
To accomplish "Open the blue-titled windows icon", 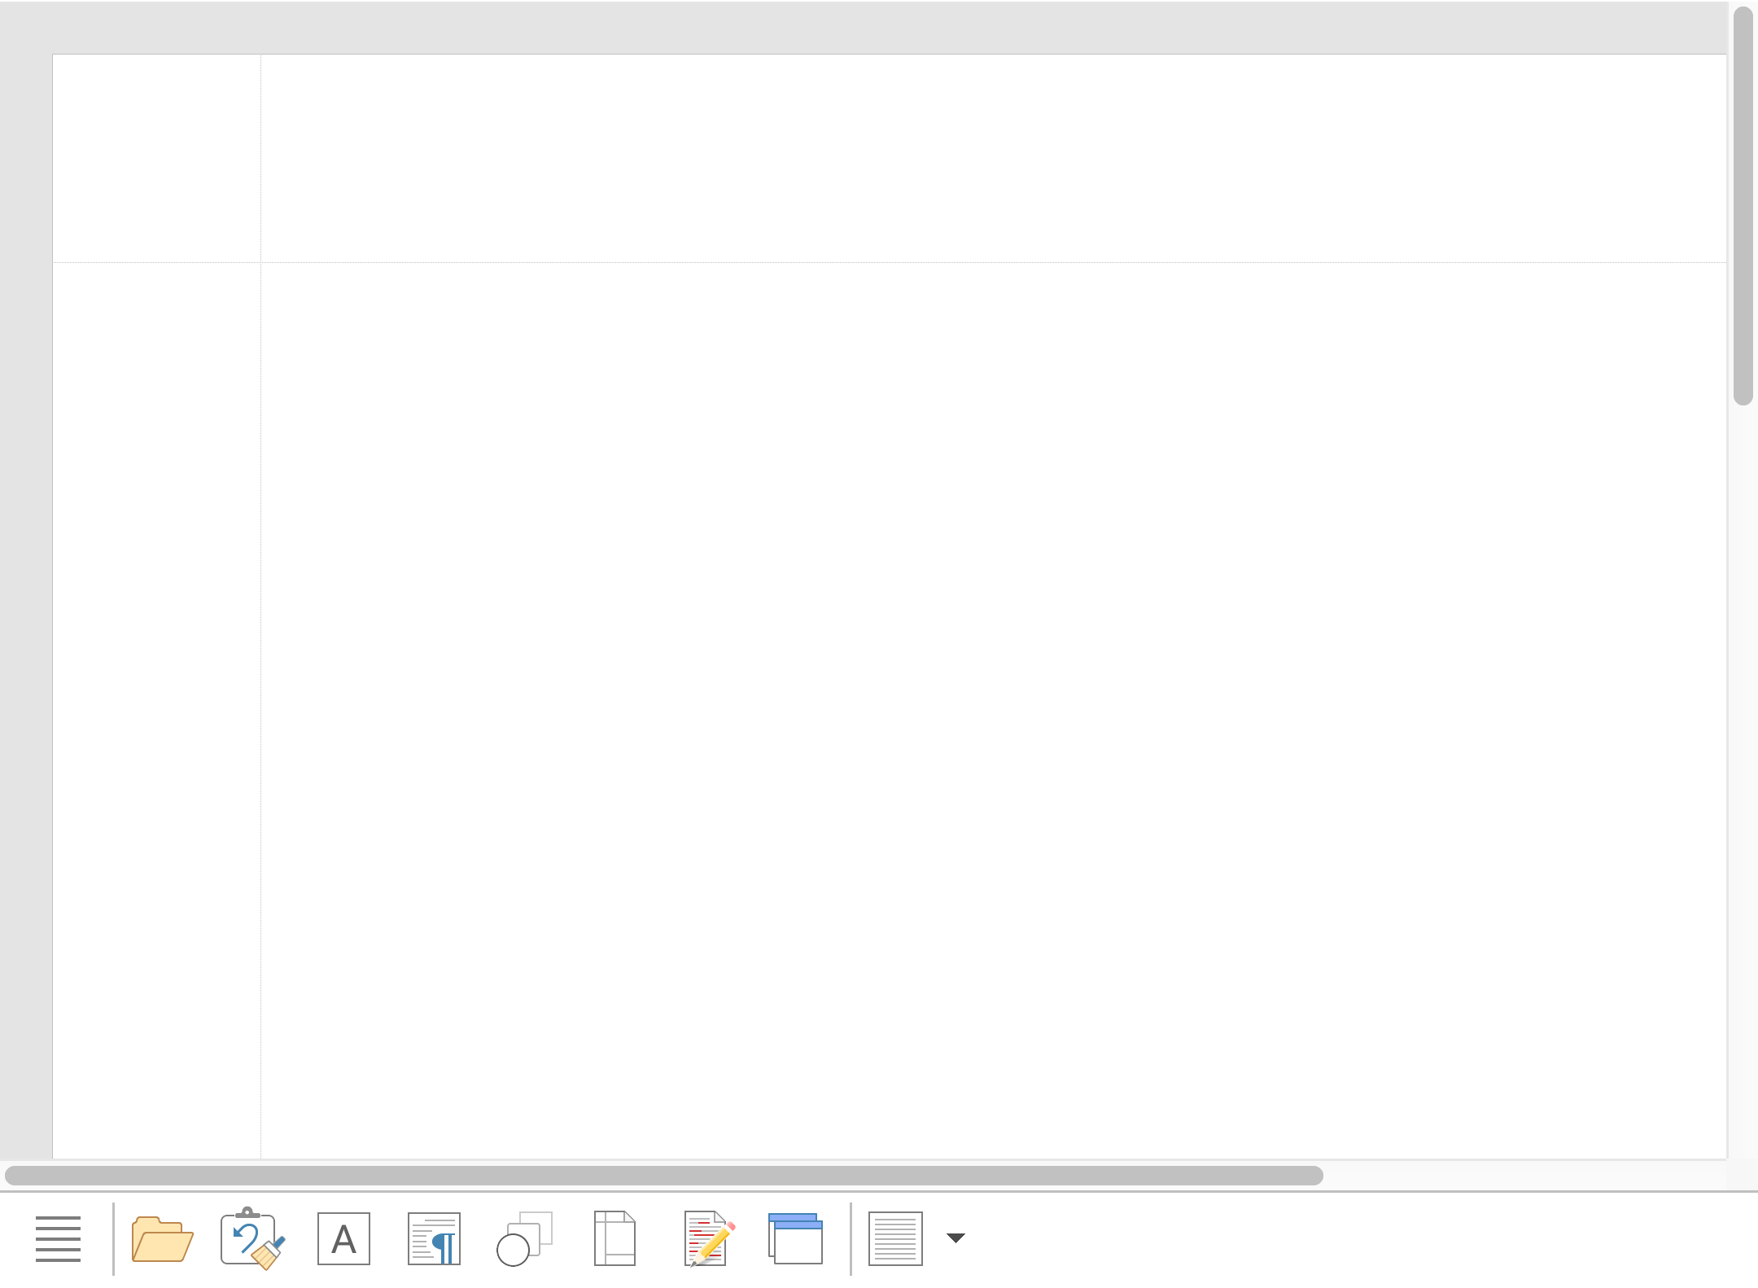I will click(x=795, y=1238).
